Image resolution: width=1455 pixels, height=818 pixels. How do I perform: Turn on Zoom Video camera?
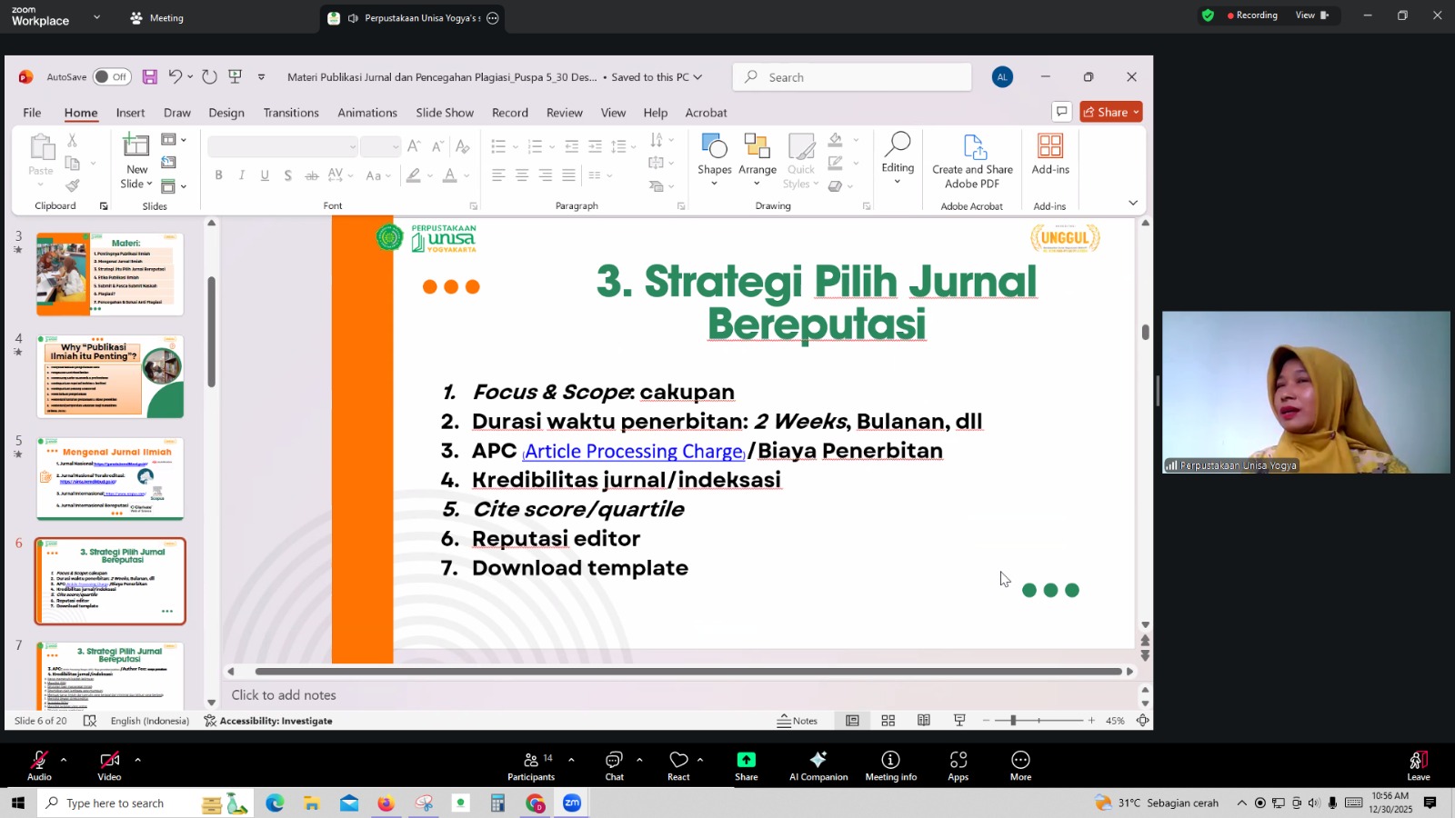pyautogui.click(x=109, y=765)
